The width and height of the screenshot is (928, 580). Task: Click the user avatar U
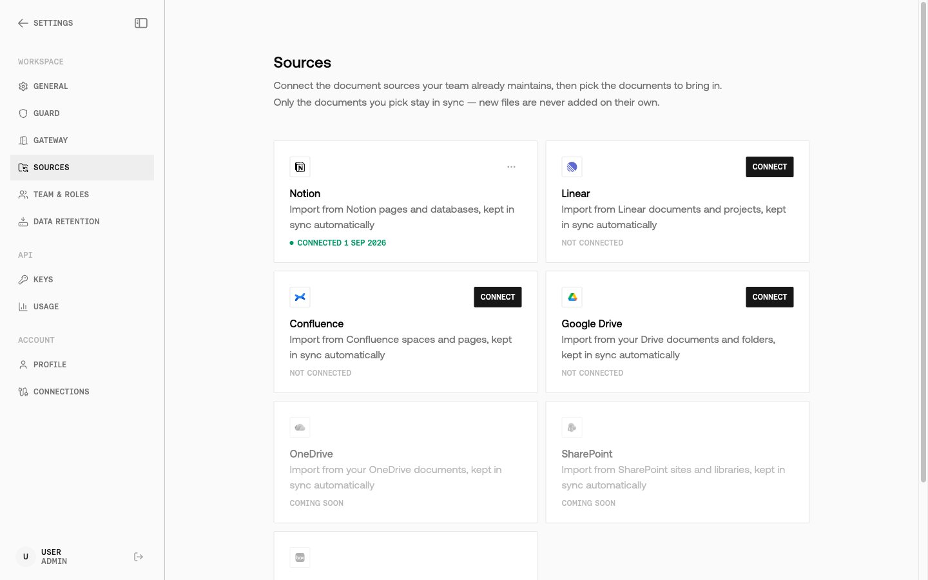pos(26,557)
